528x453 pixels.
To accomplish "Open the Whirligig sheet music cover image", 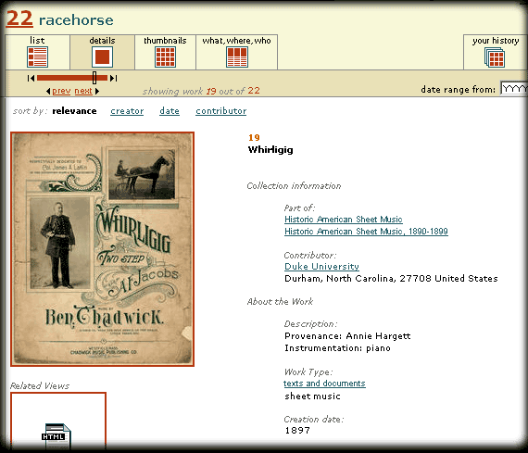I will point(103,249).
